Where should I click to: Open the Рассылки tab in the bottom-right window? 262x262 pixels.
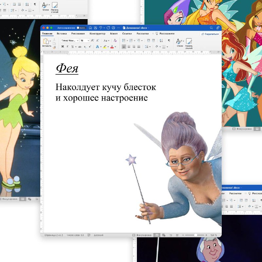(x=235, y=193)
